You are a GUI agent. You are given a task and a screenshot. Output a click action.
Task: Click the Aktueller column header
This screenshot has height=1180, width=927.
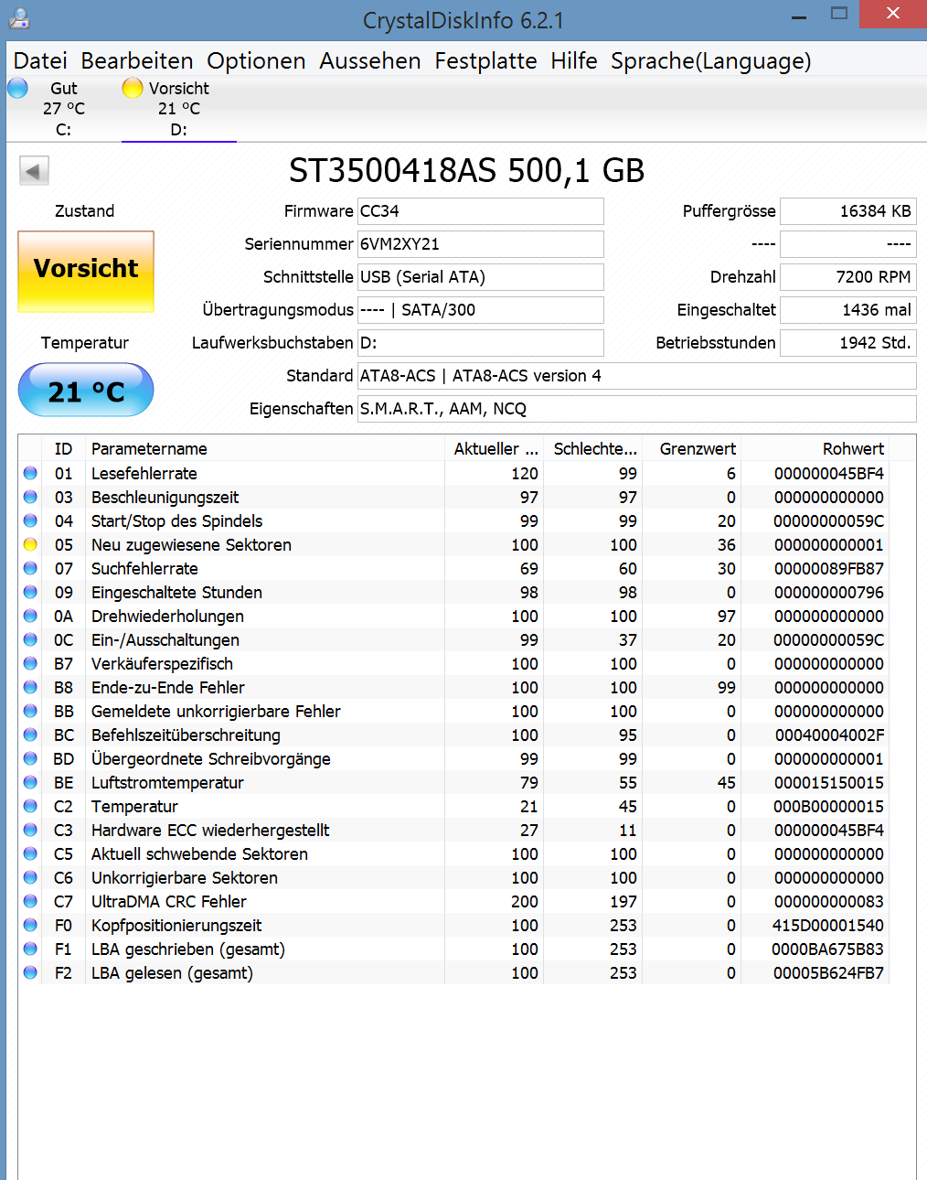494,448
